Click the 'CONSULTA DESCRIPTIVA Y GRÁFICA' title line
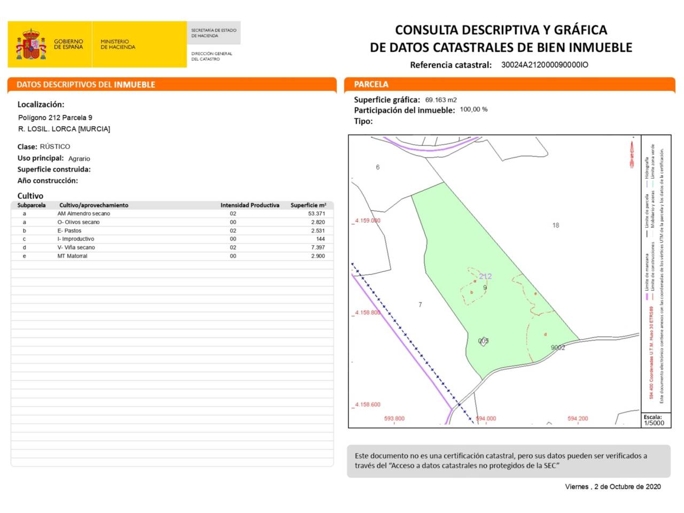 (x=501, y=30)
